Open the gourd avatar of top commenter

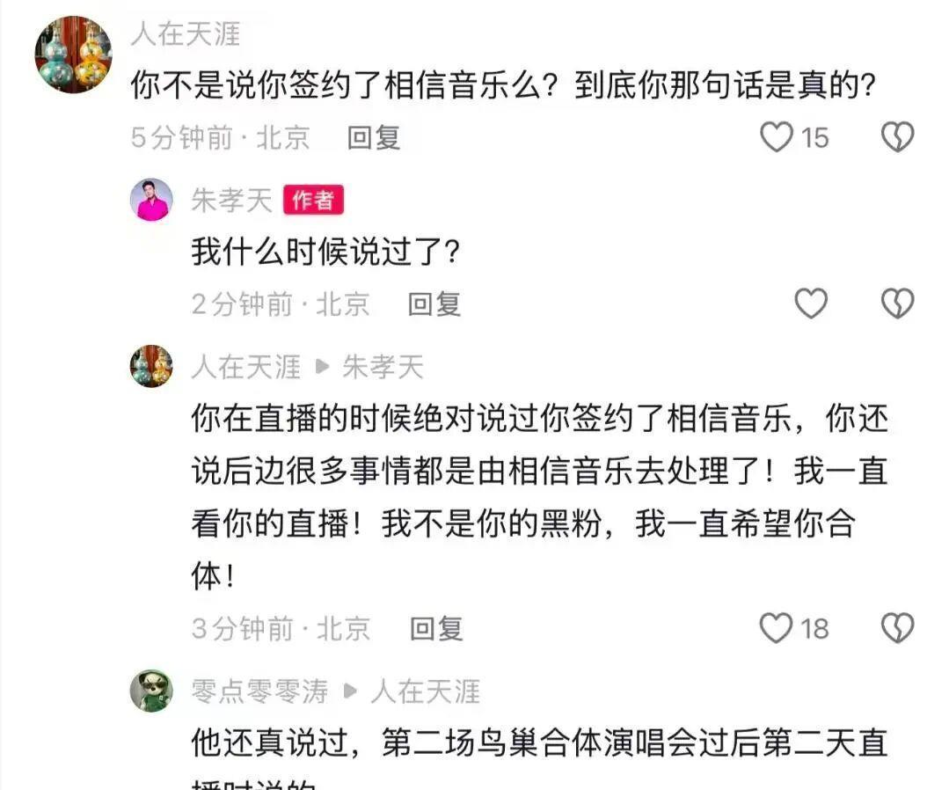73,55
